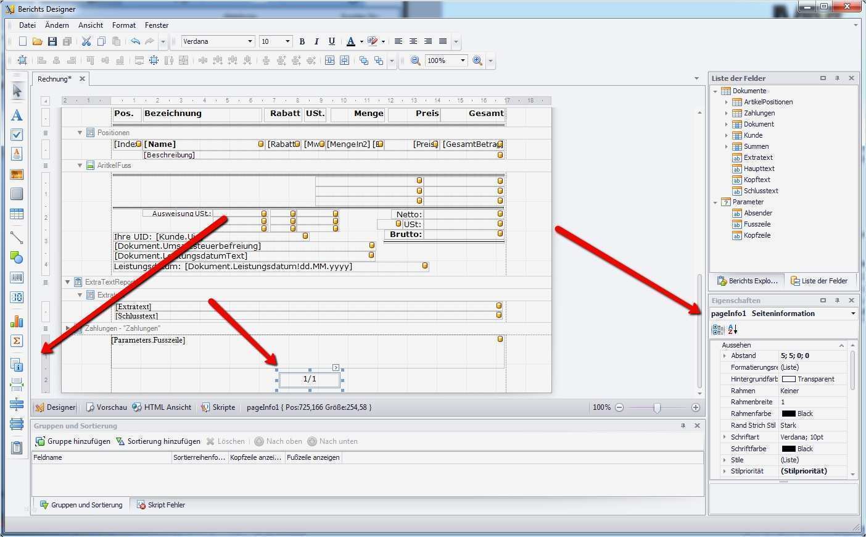866x537 pixels.
Task: Open the Skript Fehler tab
Action: coord(161,505)
